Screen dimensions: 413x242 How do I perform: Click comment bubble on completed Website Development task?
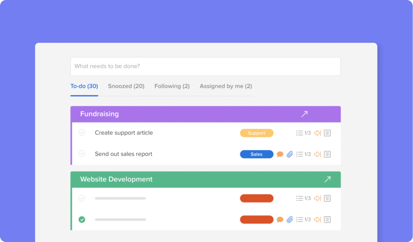(x=280, y=219)
